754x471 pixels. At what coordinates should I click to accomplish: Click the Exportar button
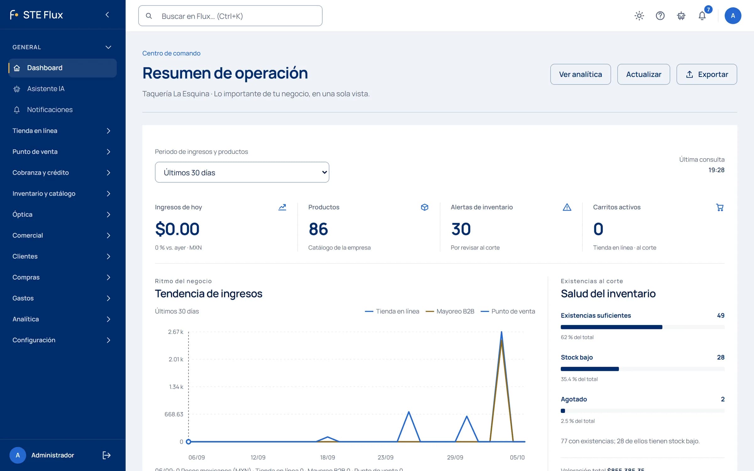tap(707, 74)
